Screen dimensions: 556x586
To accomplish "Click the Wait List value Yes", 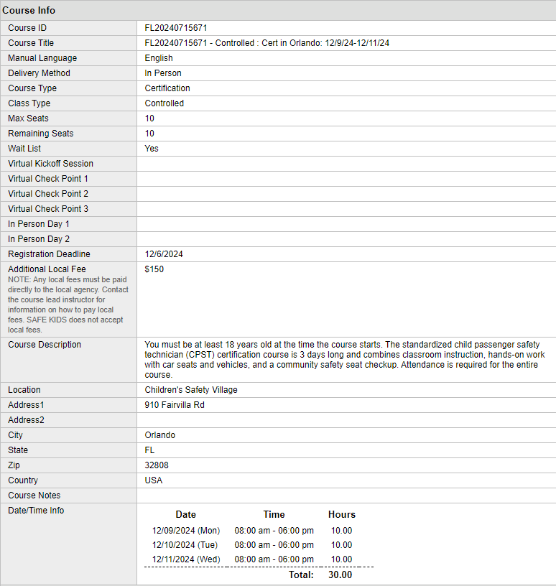I will [x=152, y=149].
